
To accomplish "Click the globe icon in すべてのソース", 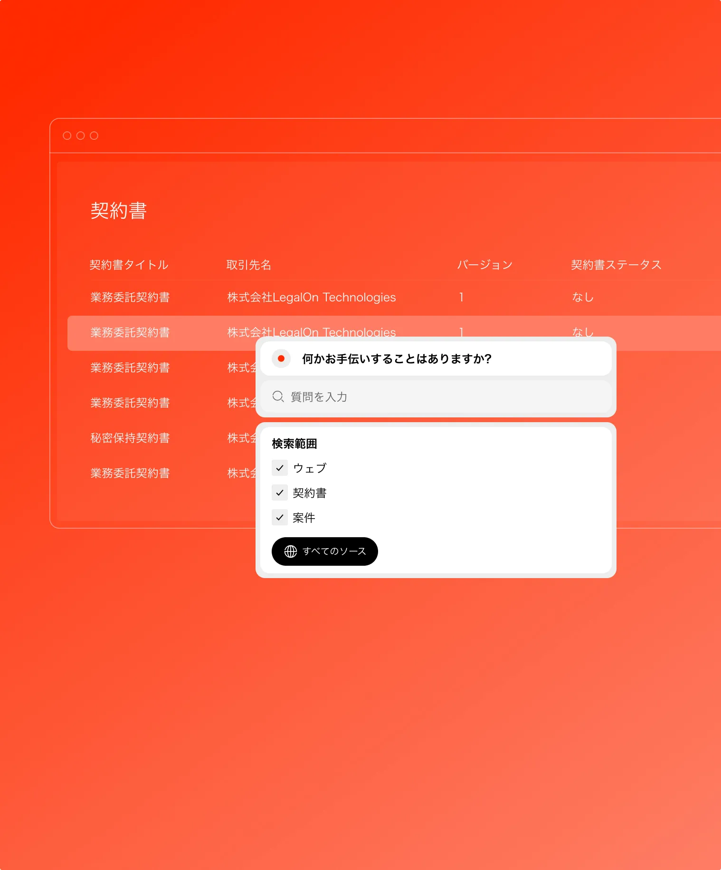I will click(291, 551).
